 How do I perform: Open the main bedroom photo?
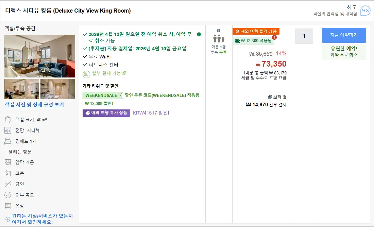point(40,56)
